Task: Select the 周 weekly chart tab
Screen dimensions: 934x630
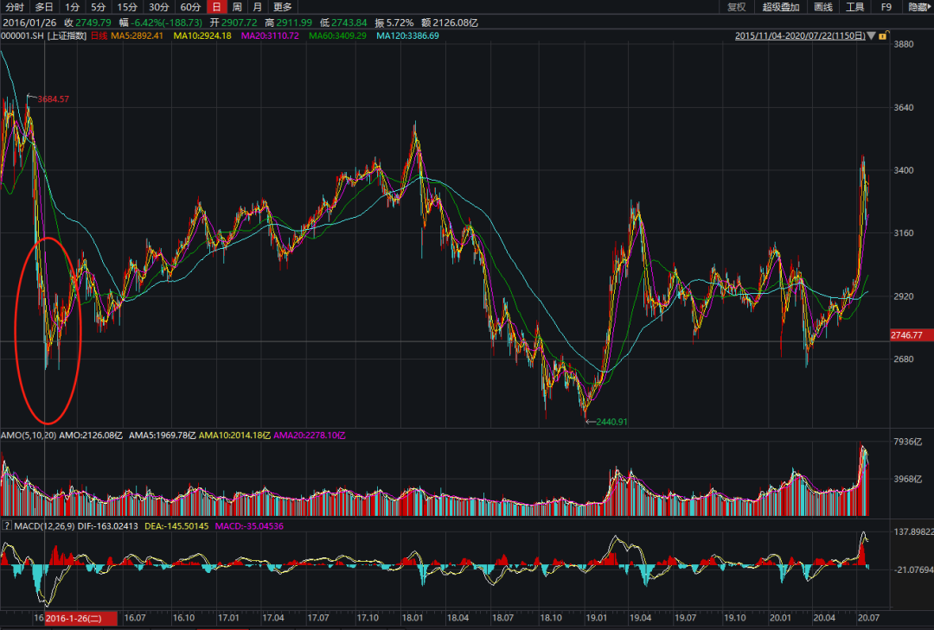Action: 237,7
